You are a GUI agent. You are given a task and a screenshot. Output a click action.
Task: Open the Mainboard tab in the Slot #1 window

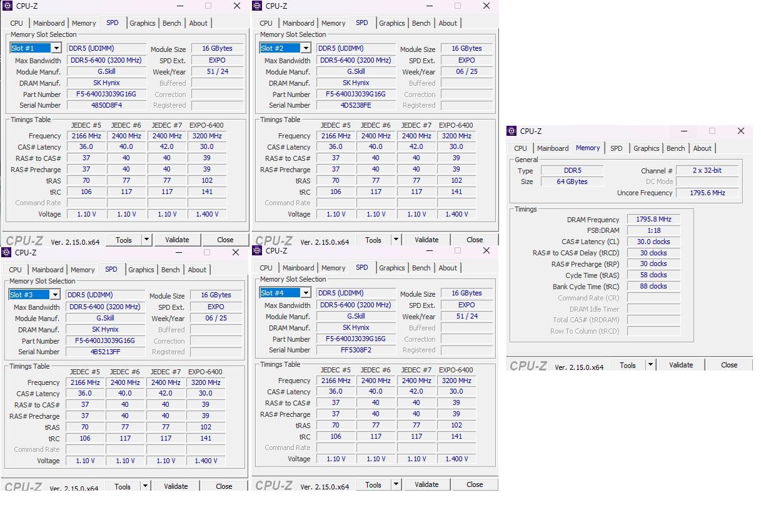49,23
